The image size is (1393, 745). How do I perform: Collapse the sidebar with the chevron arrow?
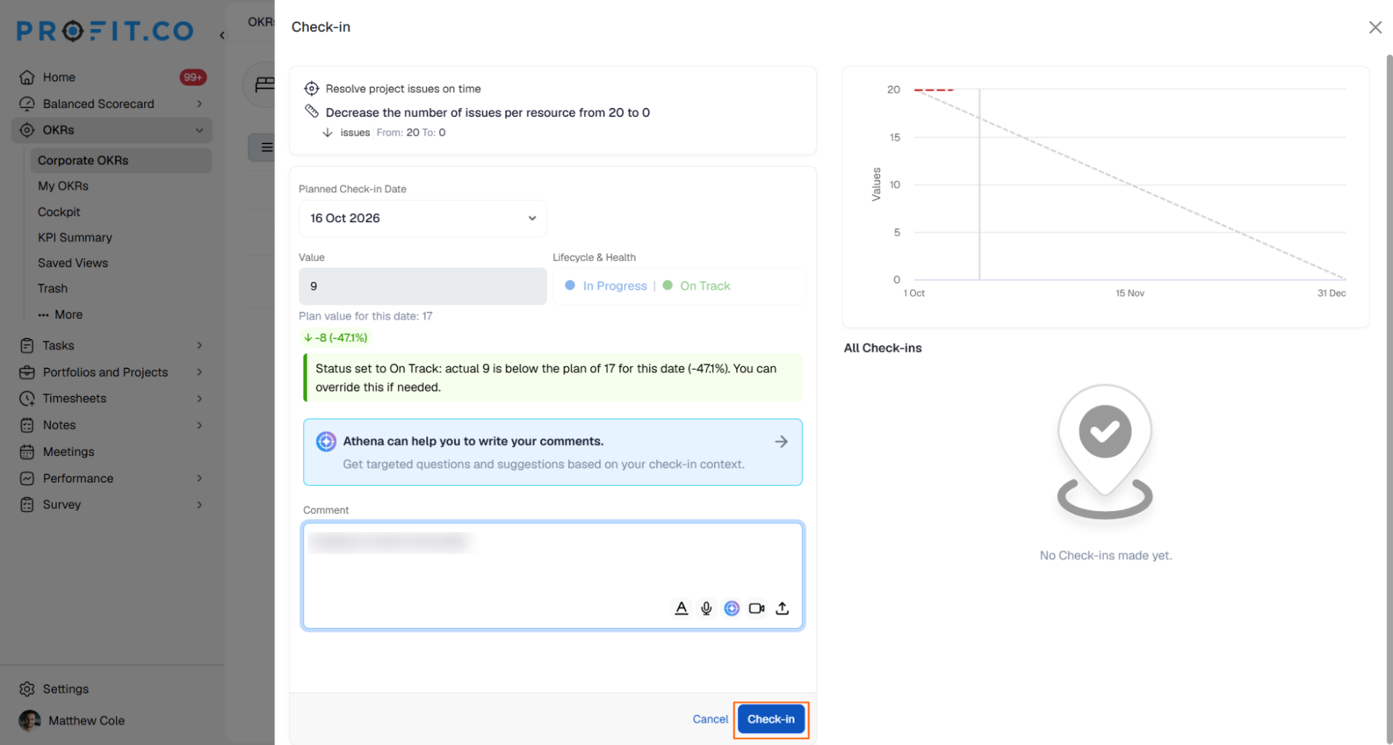[222, 35]
